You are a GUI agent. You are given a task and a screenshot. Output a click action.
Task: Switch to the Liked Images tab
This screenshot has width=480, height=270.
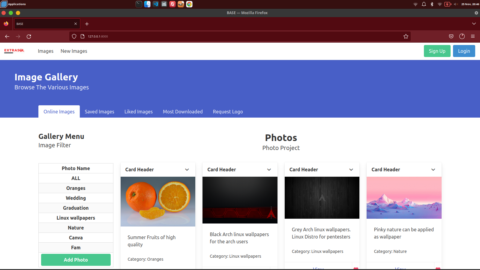click(x=138, y=111)
